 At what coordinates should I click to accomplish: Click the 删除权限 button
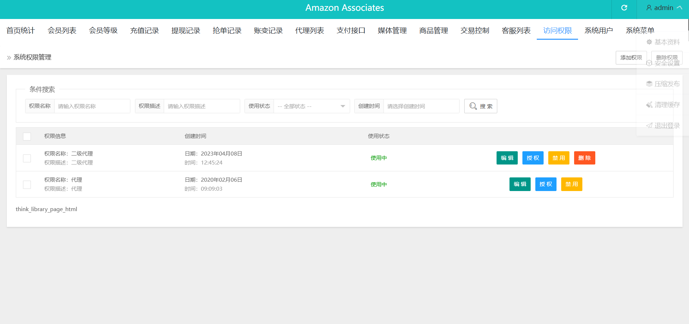[x=667, y=58]
